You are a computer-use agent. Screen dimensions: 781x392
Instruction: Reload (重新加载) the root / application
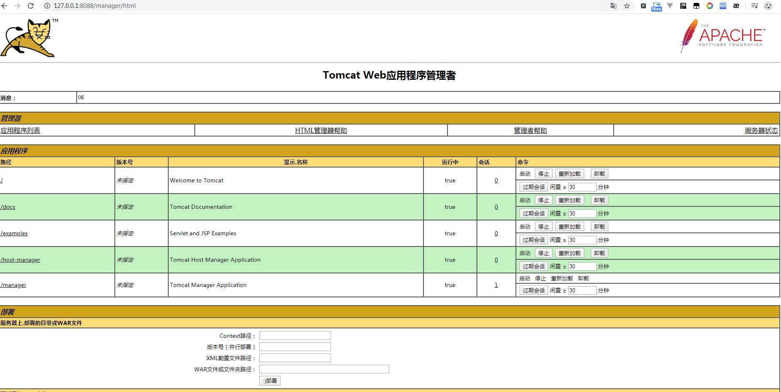[570, 174]
